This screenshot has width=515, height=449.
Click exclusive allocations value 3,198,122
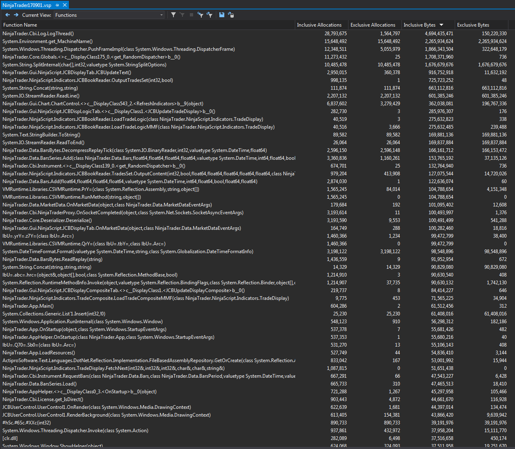coord(390,252)
